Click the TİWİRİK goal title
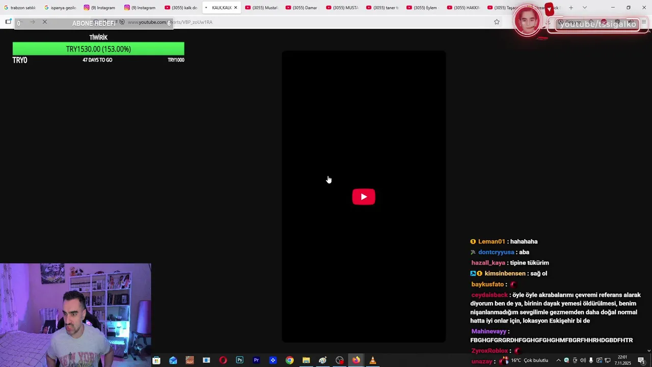This screenshot has width=652, height=367. click(98, 37)
